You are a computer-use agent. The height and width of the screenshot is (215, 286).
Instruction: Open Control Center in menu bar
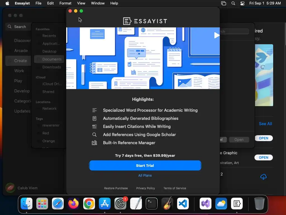pos(242,3)
